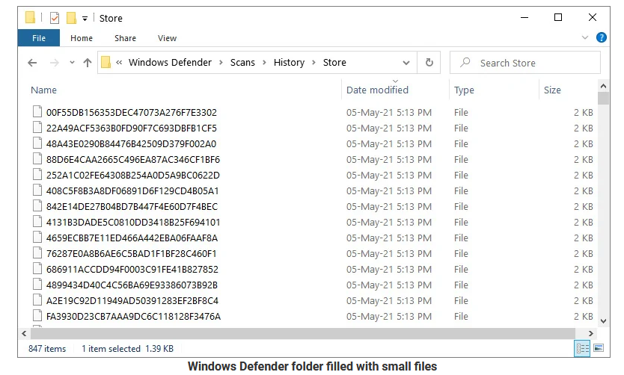The width and height of the screenshot is (624, 375).
Task: Show hidden breadcrumb levels via double chevron
Action: pos(119,62)
